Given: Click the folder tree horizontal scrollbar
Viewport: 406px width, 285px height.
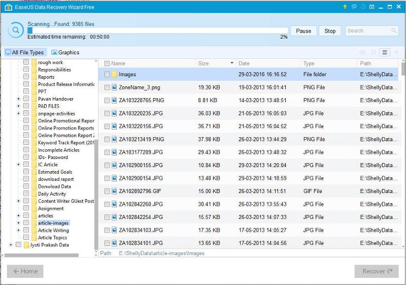Looking at the screenshot, I should tap(42, 256).
